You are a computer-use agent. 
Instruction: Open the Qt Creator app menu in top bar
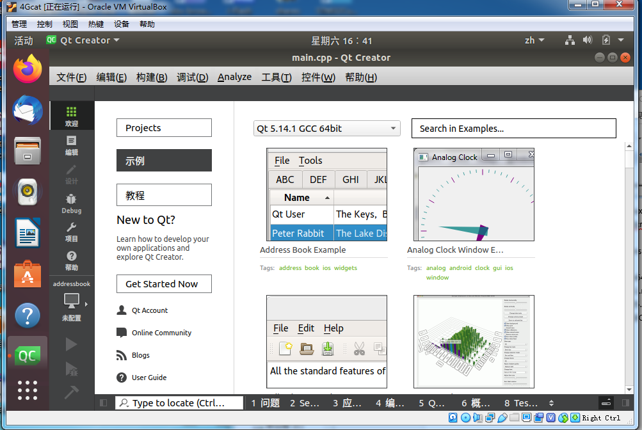(x=83, y=40)
